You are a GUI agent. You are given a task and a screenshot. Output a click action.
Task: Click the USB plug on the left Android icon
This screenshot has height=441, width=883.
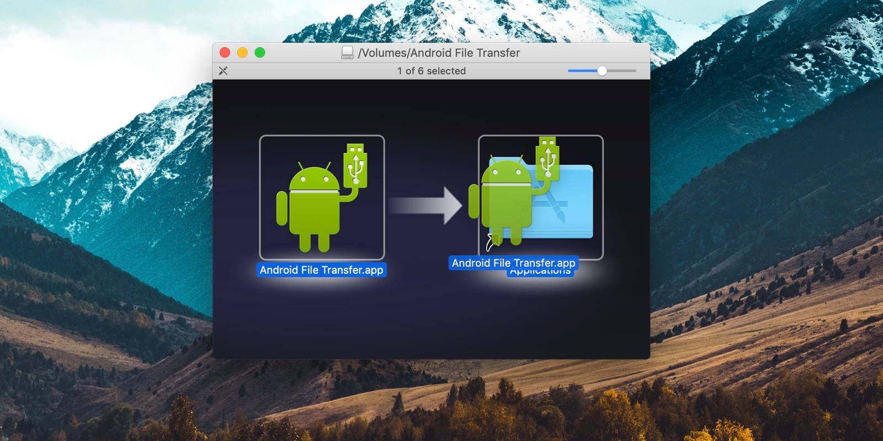356,164
